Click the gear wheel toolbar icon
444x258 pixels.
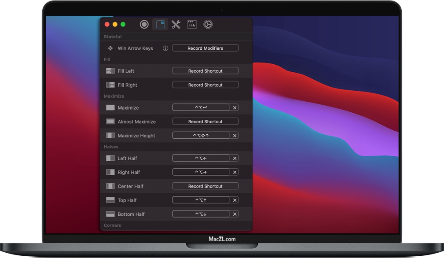click(x=207, y=24)
